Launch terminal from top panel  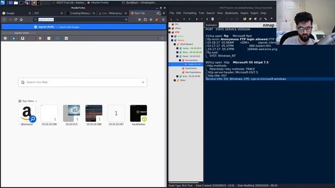click(x=21, y=3)
